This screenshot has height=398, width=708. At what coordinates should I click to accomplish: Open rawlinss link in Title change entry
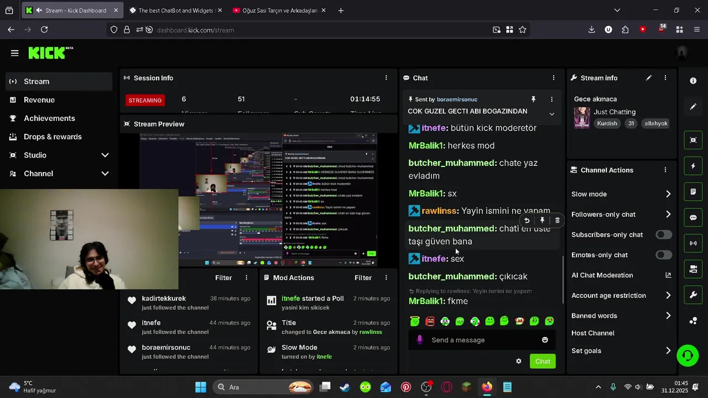[371, 332]
